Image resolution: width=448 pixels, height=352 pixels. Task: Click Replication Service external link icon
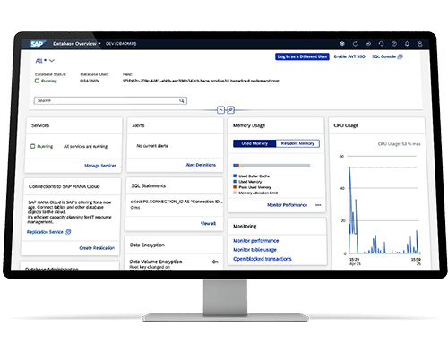point(68,232)
